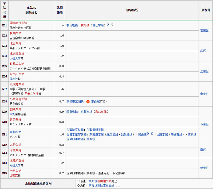Open the 丸太町车站 link
Viewport: 213px width, 189px height.
coord(17,84)
